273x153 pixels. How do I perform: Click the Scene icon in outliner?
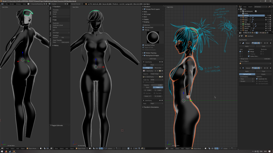tap(241, 9)
